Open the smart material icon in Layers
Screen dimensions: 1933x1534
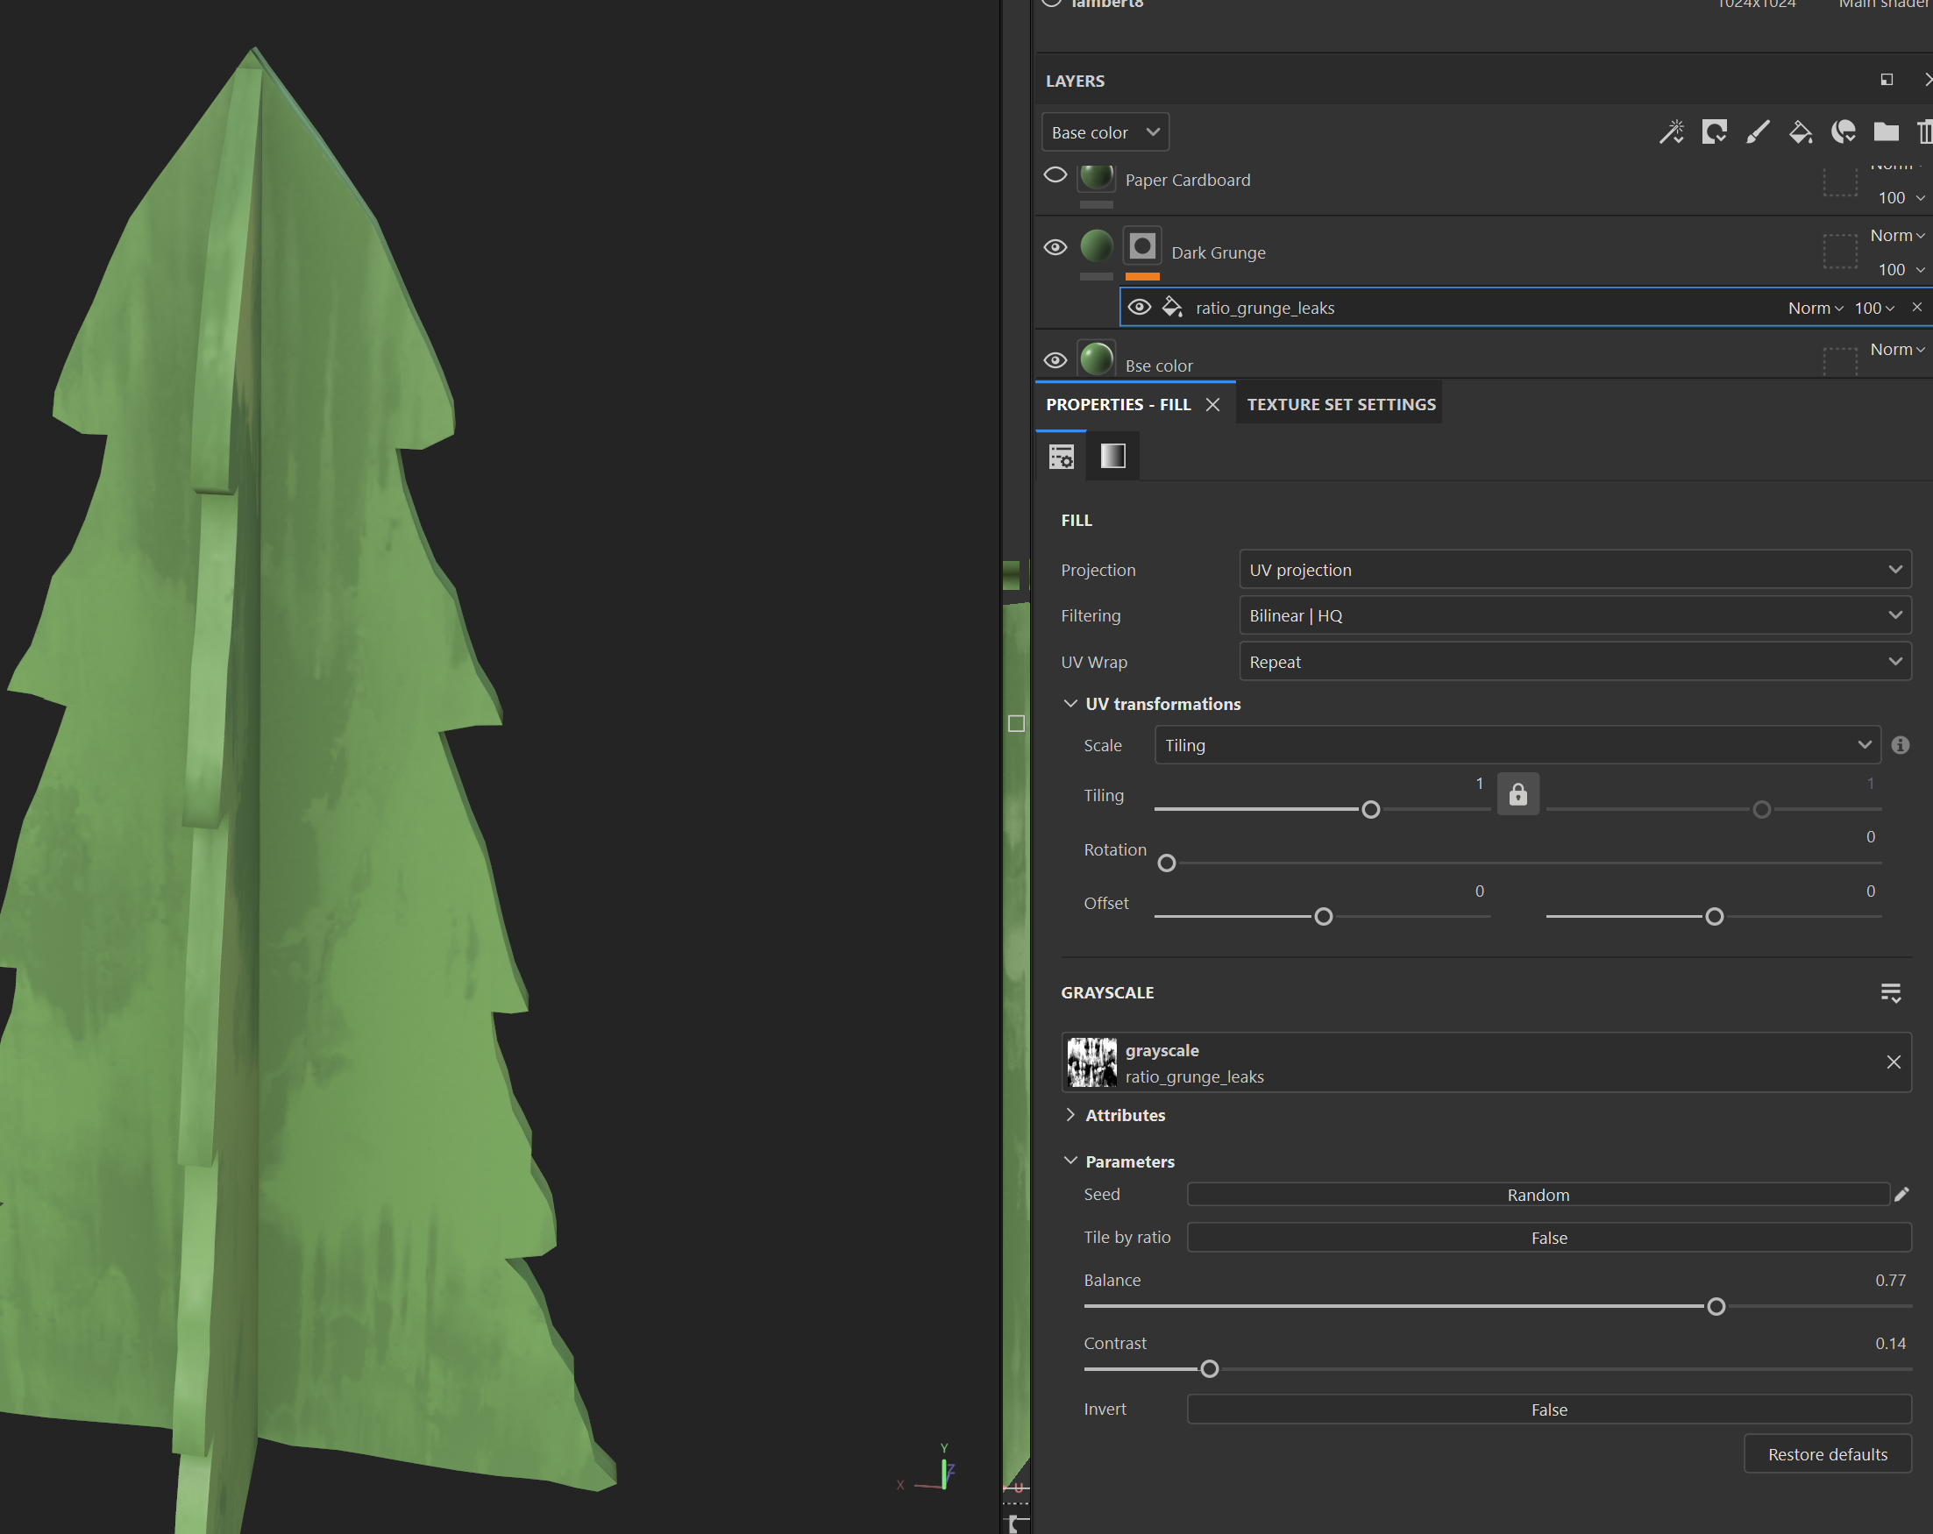(1844, 132)
